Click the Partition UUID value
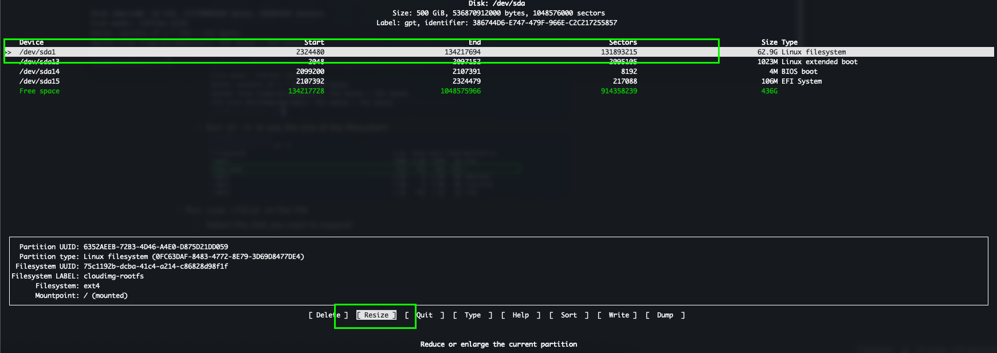This screenshot has height=353, width=997. [x=155, y=247]
